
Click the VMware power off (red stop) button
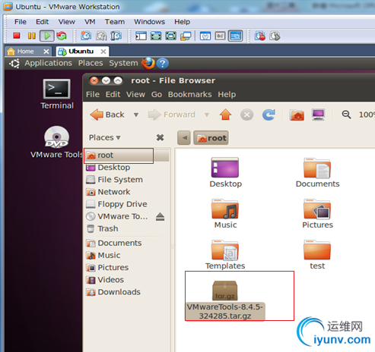pos(17,36)
